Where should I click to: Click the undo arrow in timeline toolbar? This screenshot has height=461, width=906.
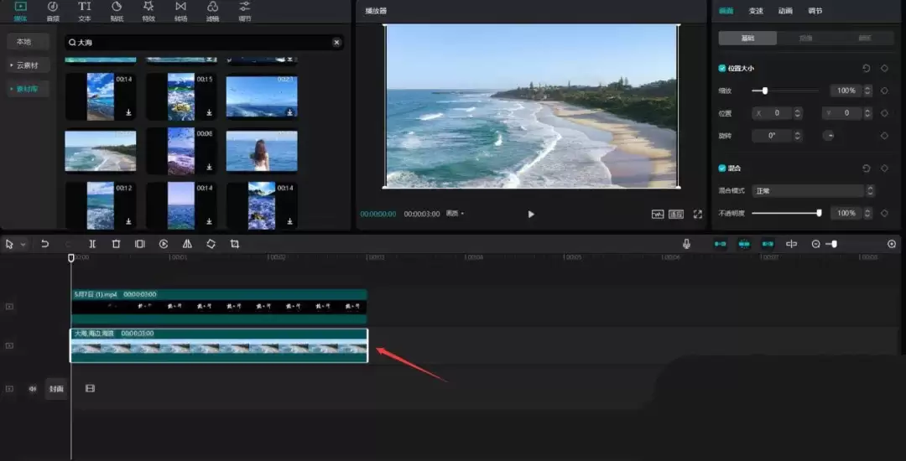tap(45, 244)
